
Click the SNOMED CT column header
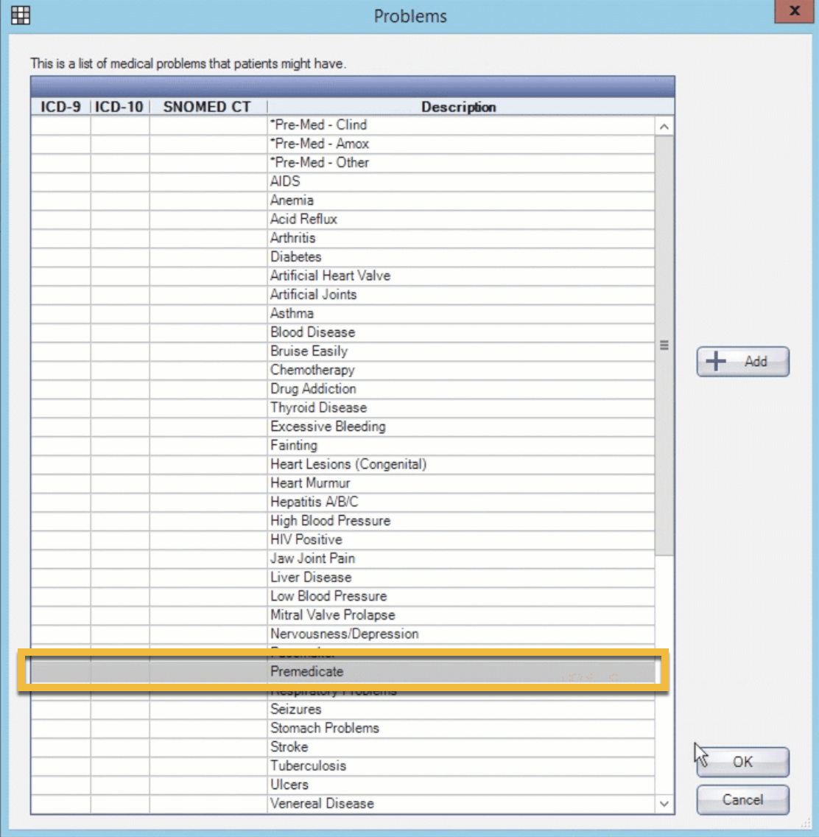coord(207,107)
